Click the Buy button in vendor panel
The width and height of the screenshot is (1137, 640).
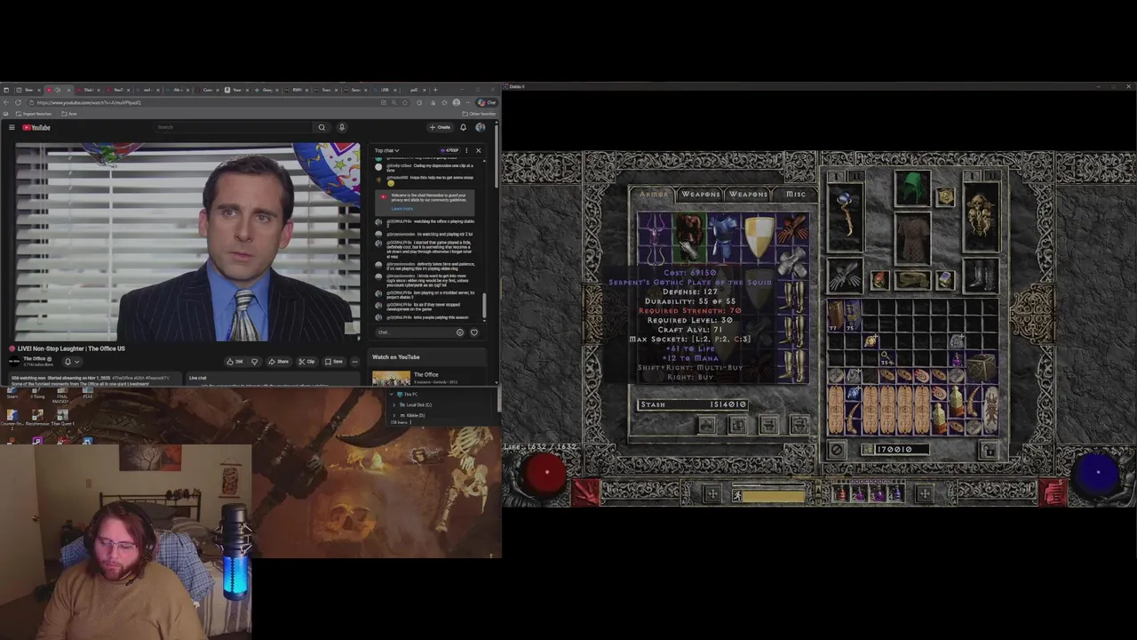(706, 425)
